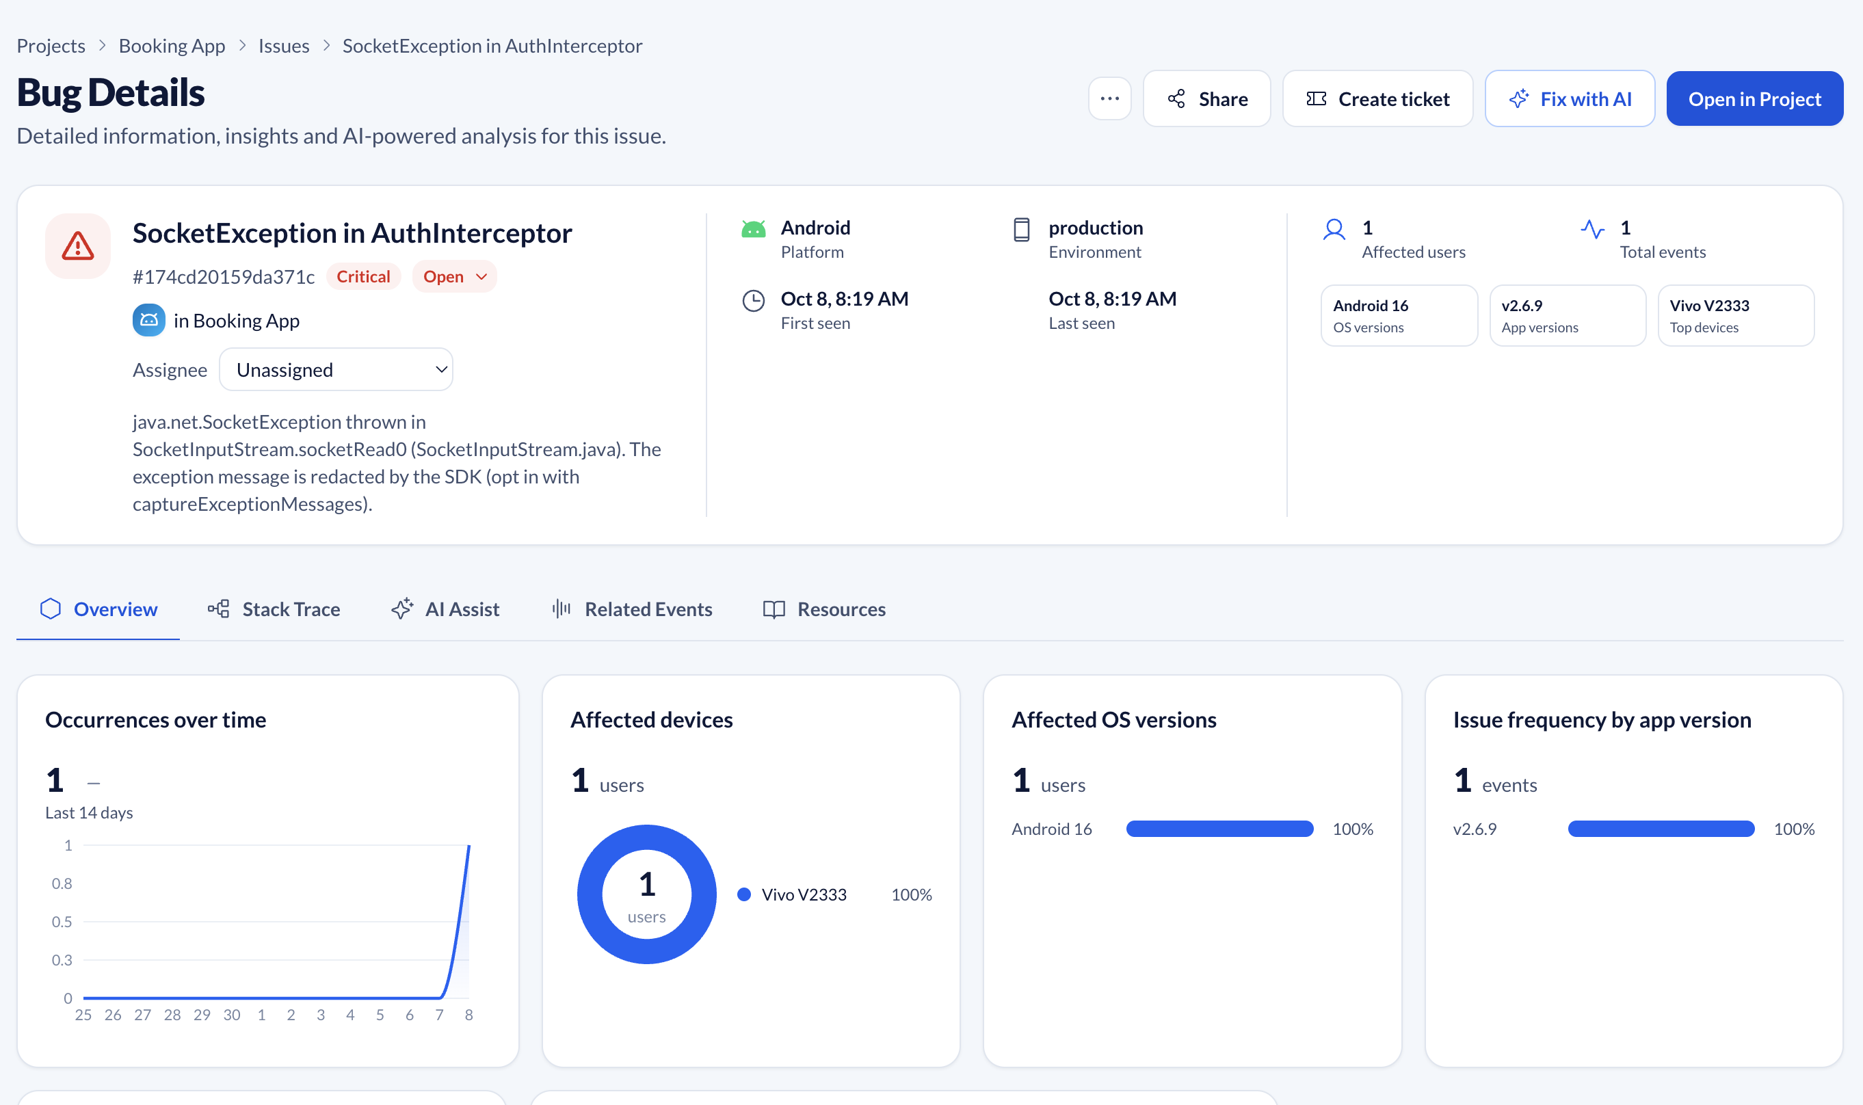Start Fix with AI
Viewport: 1863px width, 1105px height.
[x=1570, y=99]
